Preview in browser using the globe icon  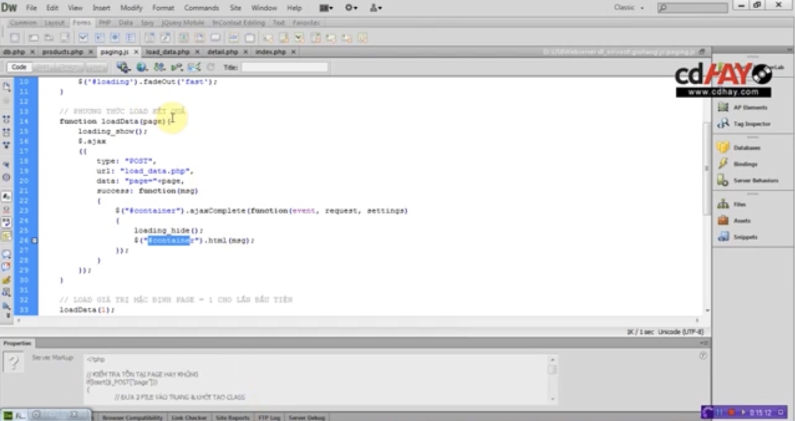[x=140, y=67]
